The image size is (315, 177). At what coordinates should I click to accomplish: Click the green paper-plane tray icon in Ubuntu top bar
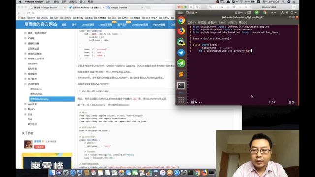pyautogui.click(x=257, y=13)
